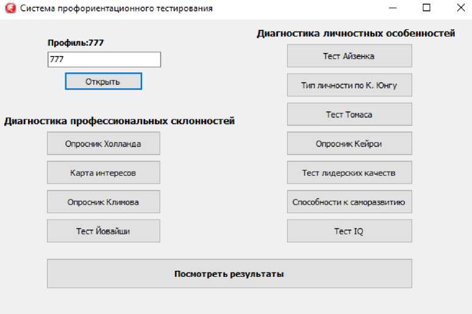Open Тип личности по К. Юнгу
The height and width of the screenshot is (314, 472).
pyautogui.click(x=349, y=85)
